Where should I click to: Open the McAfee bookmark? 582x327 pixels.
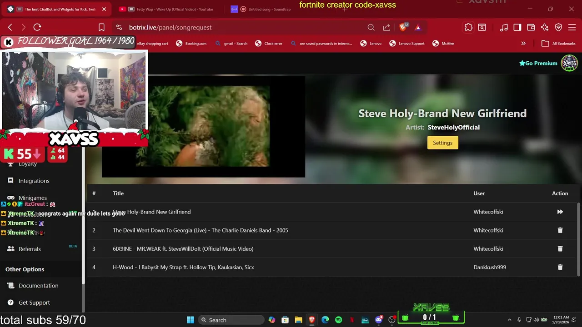coord(443,44)
